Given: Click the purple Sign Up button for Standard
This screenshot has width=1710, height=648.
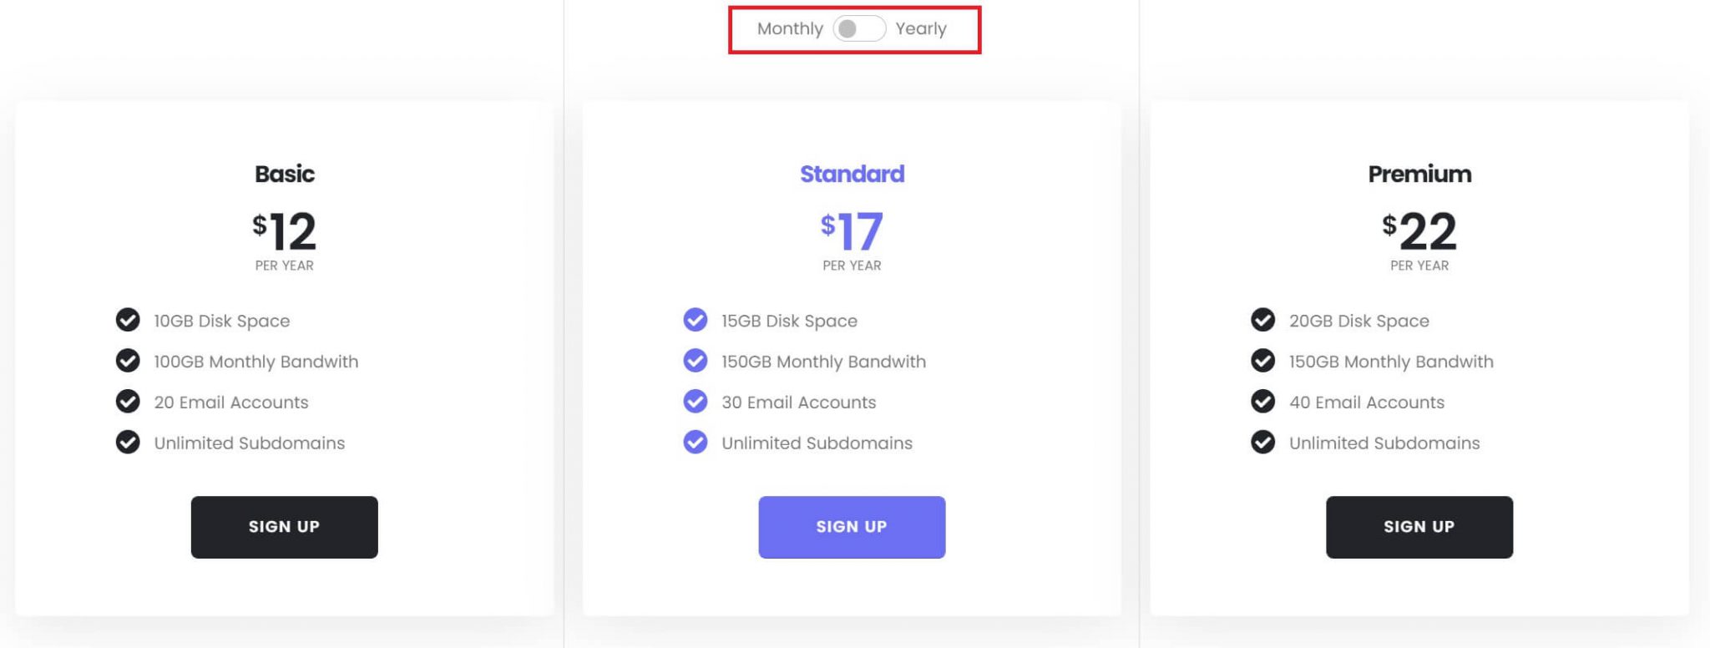Looking at the screenshot, I should pyautogui.click(x=852, y=526).
